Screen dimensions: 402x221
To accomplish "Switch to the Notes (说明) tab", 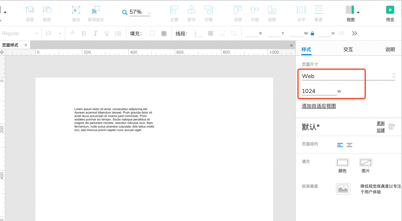I will (390, 49).
